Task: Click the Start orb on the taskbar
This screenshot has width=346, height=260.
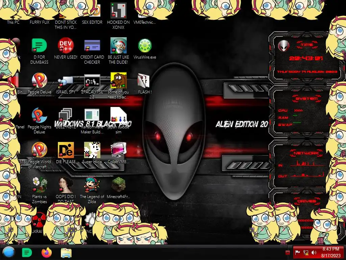Action: point(8,253)
